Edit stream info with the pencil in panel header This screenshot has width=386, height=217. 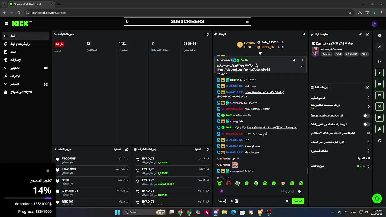point(360,34)
